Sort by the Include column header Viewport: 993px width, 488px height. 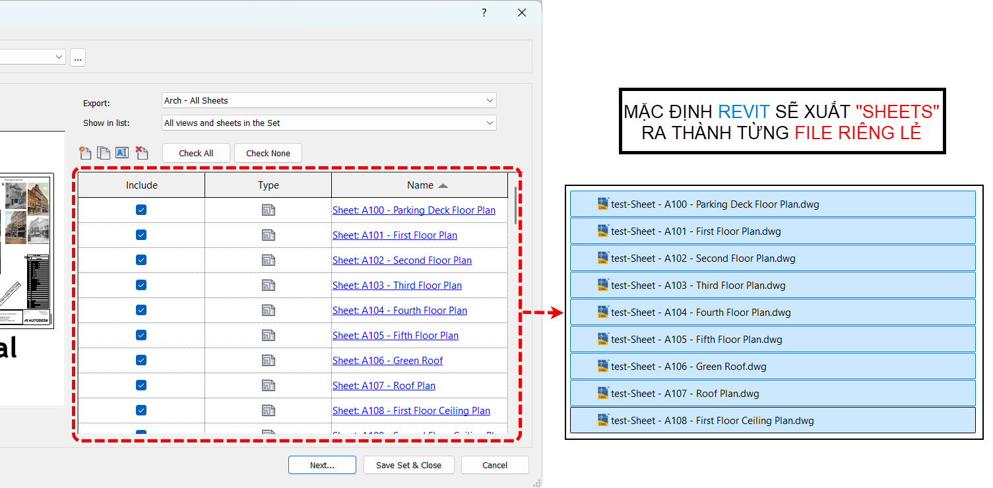[x=141, y=185]
